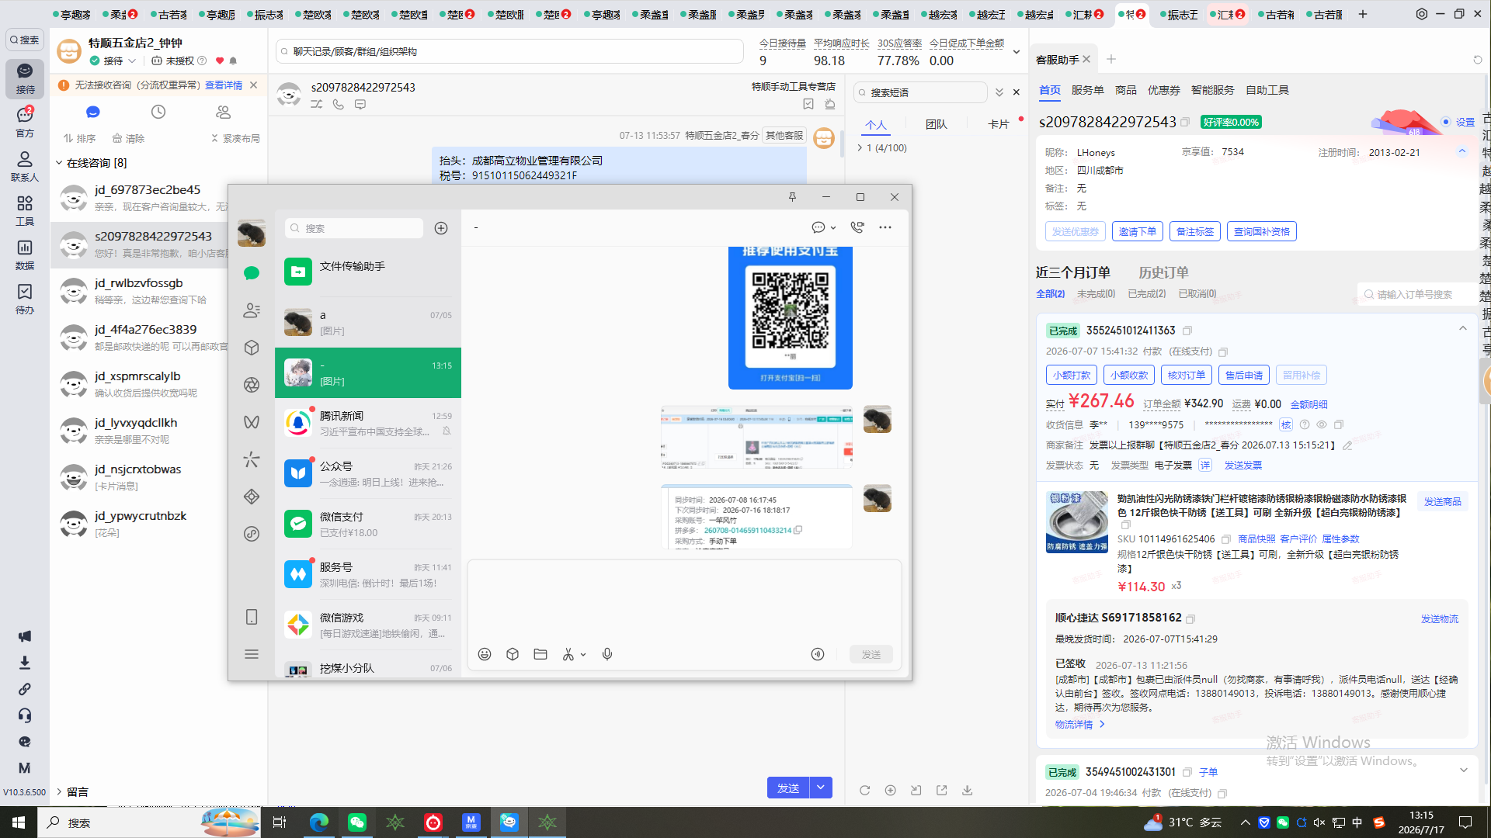Open 待办 todo icon in left sidebar

point(25,298)
